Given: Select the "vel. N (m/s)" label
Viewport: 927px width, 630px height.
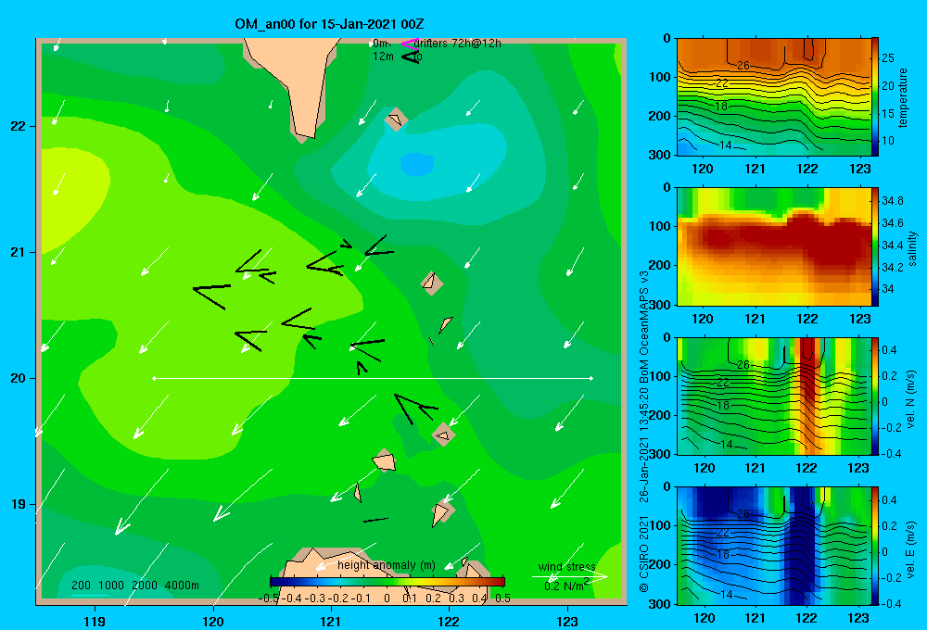Looking at the screenshot, I should (x=910, y=399).
